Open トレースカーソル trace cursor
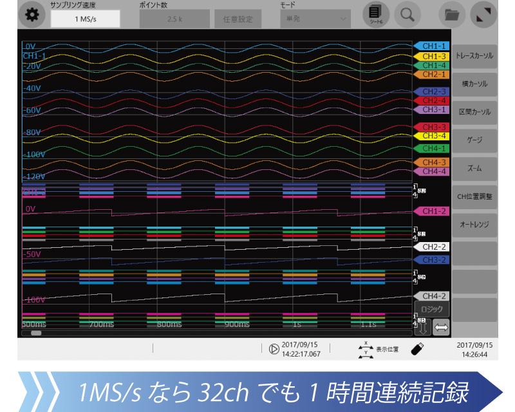The width and height of the screenshot is (515, 412). tap(474, 56)
